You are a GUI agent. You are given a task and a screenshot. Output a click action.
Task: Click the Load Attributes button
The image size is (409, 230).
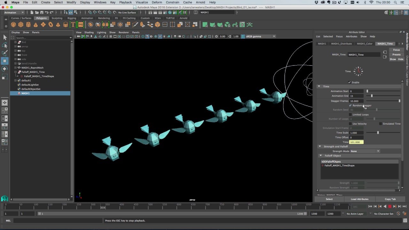(x=359, y=199)
